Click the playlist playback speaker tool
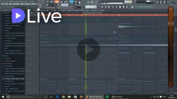The height and width of the screenshot is (99, 177). point(55,10)
